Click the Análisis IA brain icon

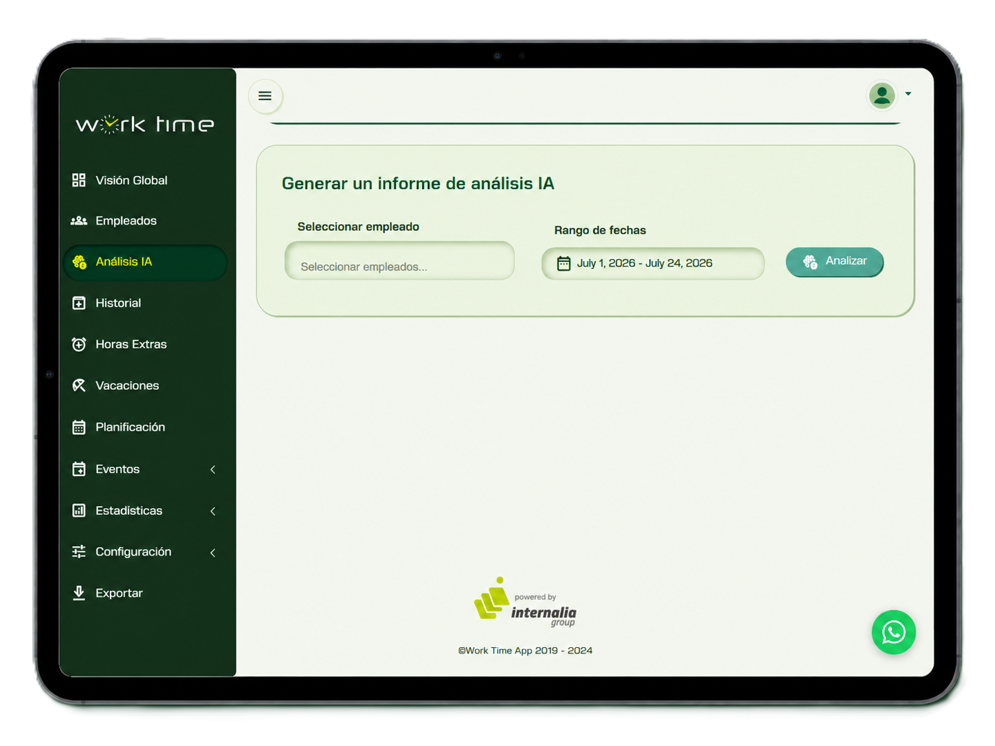79,262
